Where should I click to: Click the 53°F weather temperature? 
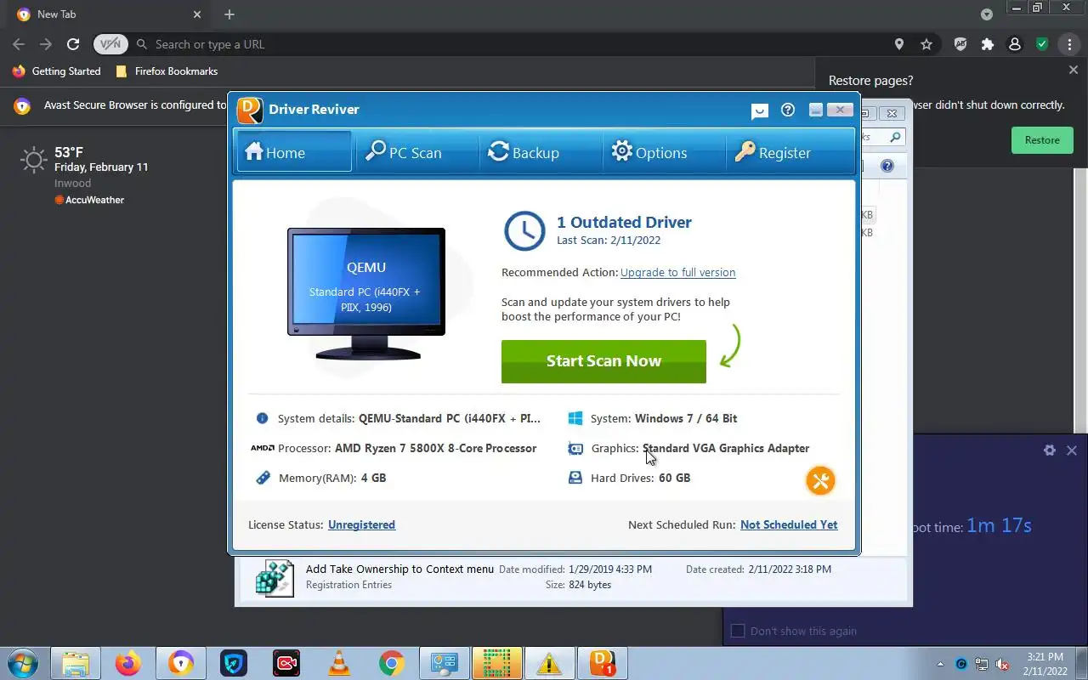pos(69,153)
